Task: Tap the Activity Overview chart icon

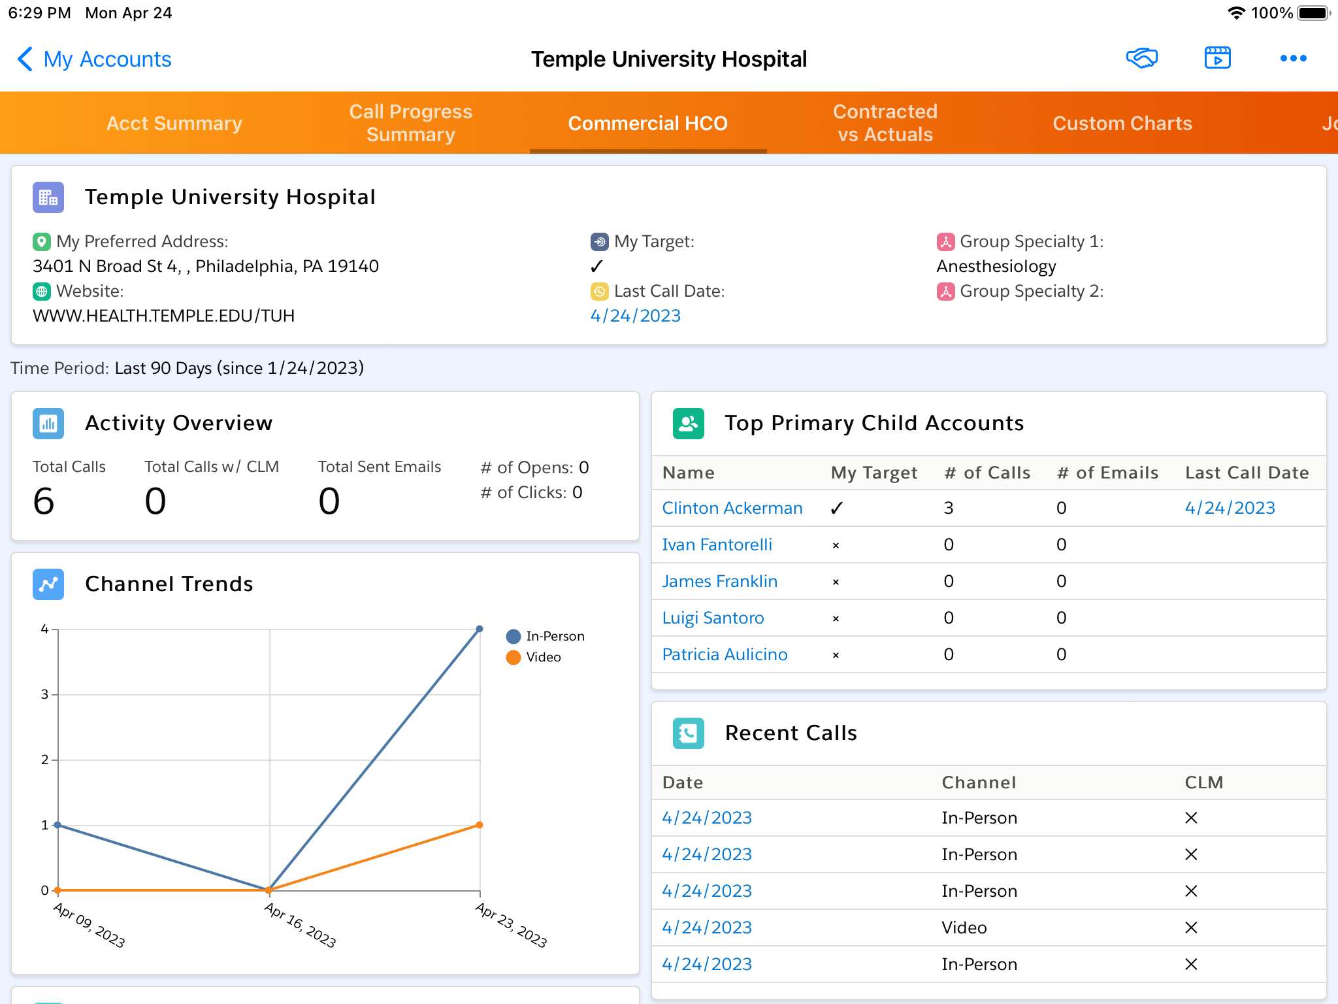Action: (48, 424)
